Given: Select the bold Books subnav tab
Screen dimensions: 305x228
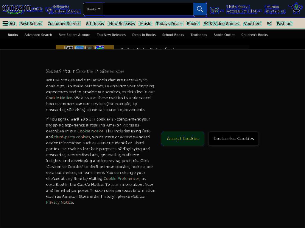Looking at the screenshot, I should coord(13,35).
